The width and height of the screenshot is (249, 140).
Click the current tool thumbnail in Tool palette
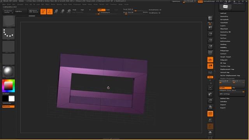pyautogui.click(x=225, y=7)
